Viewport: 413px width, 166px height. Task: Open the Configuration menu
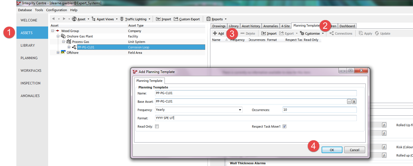click(x=56, y=10)
